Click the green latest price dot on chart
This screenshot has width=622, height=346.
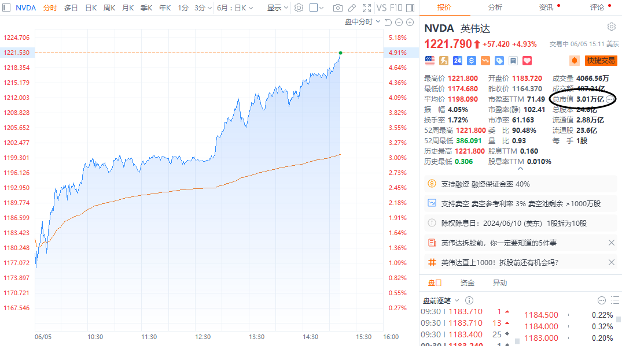coord(340,53)
